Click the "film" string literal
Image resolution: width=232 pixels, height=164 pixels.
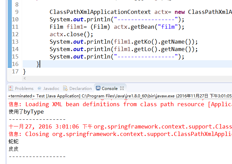pos(168,27)
